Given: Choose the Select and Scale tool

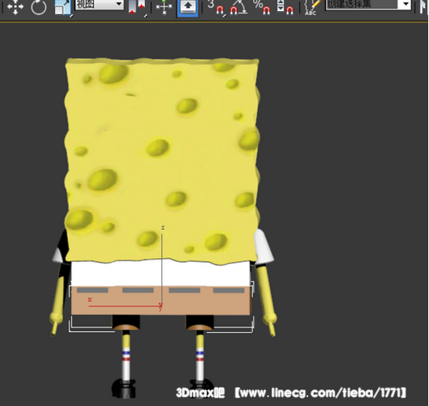Looking at the screenshot, I should pyautogui.click(x=63, y=7).
